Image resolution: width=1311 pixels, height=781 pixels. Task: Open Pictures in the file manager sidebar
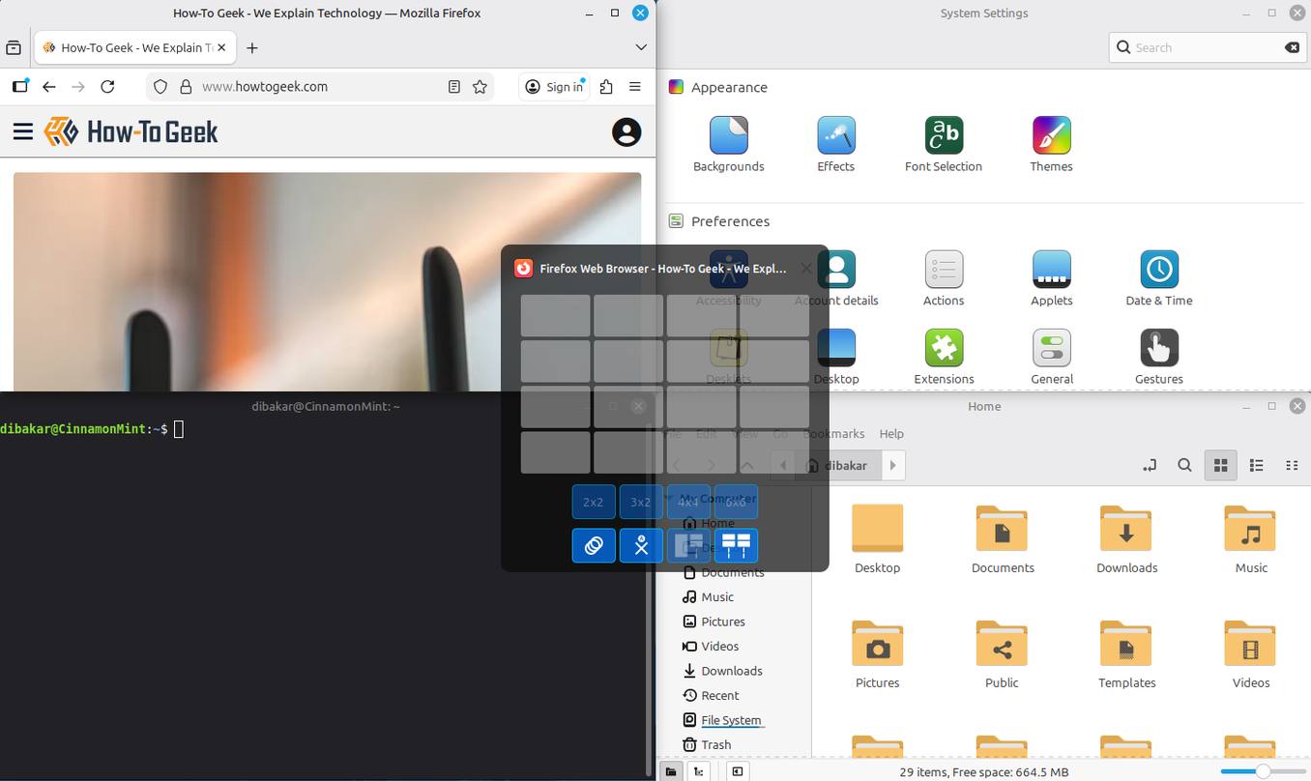(723, 622)
